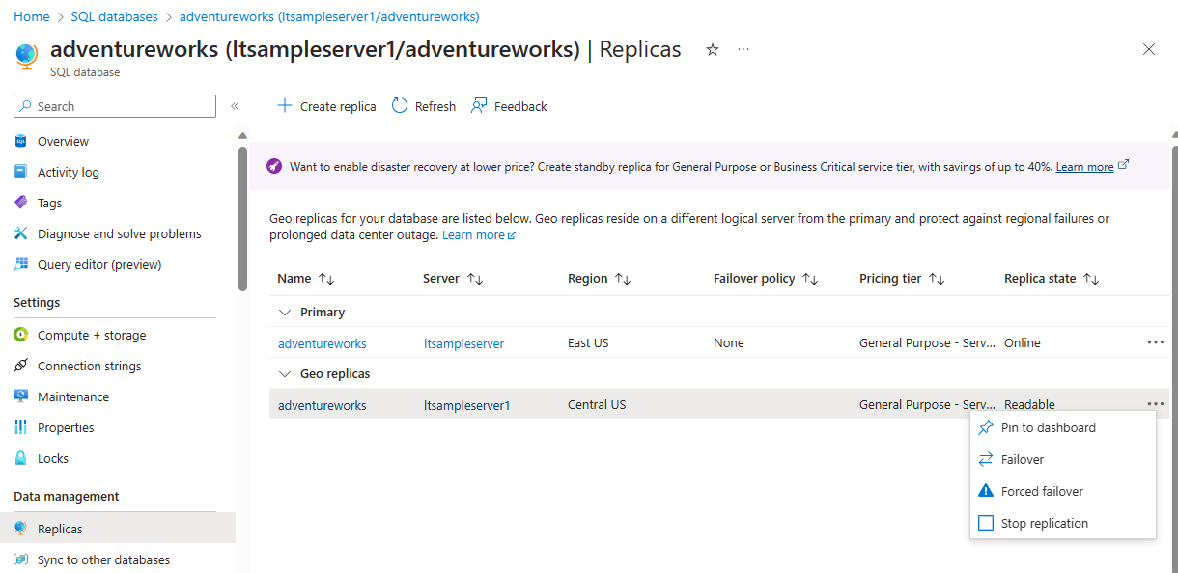Click the SQL database globe icon in header
Viewport: 1178px width, 573px height.
pyautogui.click(x=26, y=56)
